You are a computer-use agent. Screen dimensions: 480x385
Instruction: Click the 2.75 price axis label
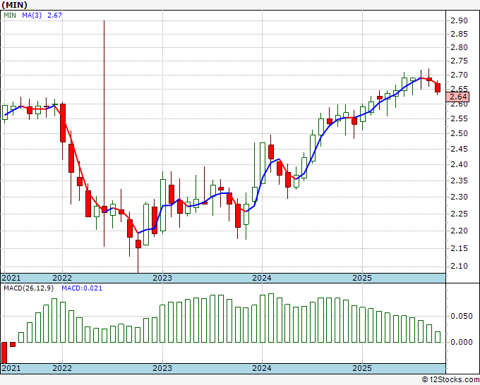459,61
